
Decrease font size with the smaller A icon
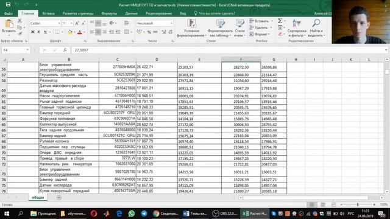point(83,23)
